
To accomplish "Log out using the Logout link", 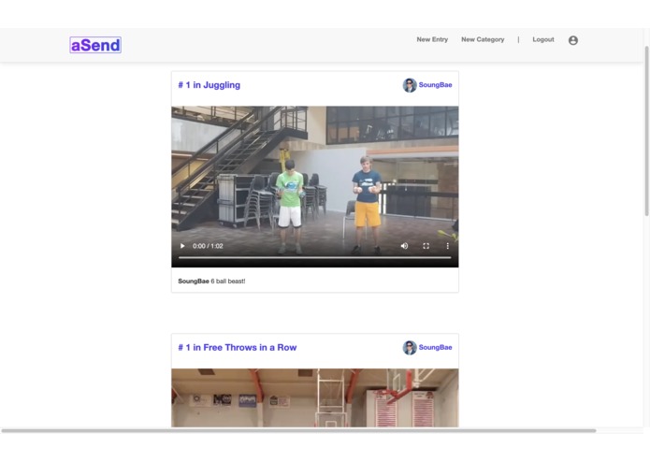I will coord(543,39).
